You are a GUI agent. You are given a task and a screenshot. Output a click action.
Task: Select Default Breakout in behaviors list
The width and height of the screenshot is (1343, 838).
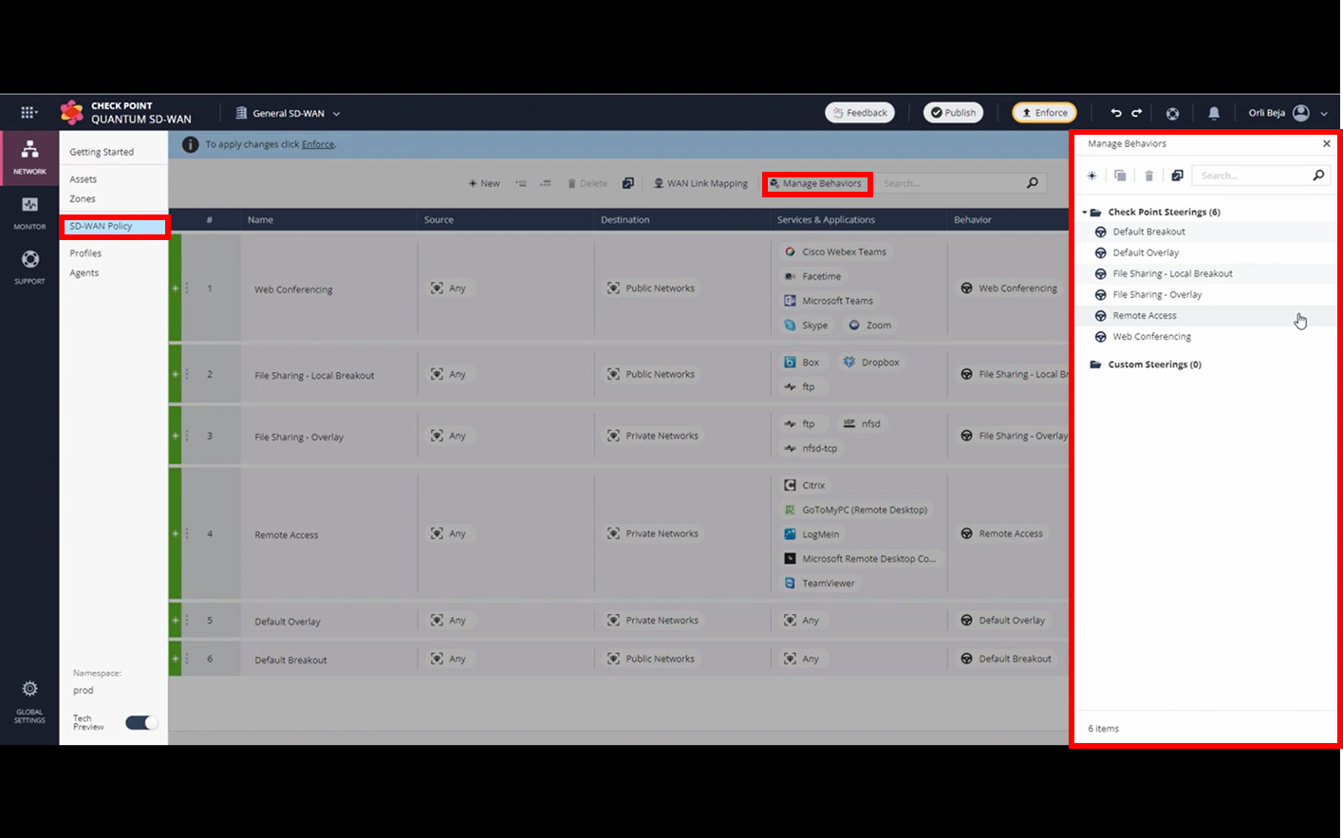coord(1205,232)
